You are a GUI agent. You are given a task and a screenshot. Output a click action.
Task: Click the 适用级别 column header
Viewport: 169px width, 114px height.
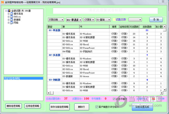(x=124, y=27)
